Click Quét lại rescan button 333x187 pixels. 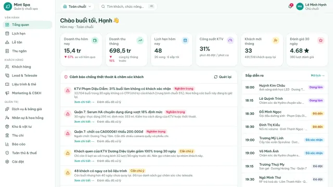pos(223,77)
